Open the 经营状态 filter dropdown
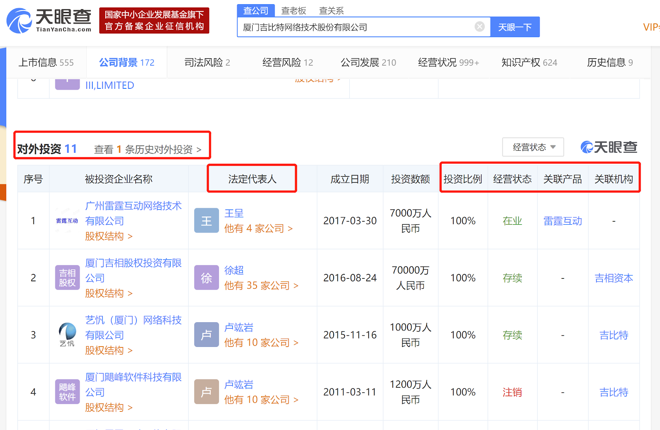Screen dimensions: 660x430 [533, 147]
